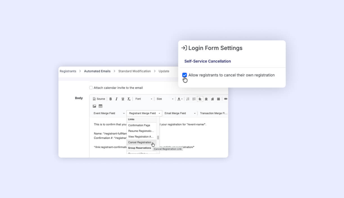Screen dimensions: 344x198
Task: Justify the body text alignment
Action: (218, 99)
